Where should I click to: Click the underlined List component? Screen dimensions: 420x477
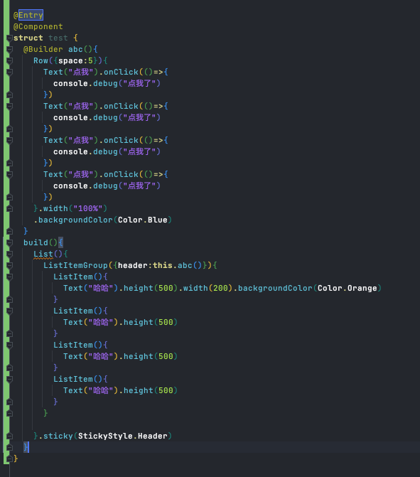pos(43,254)
